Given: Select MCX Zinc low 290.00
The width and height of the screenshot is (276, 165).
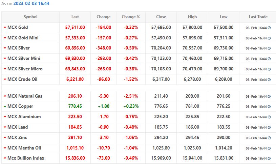Looking at the screenshot, I should 224,137.
